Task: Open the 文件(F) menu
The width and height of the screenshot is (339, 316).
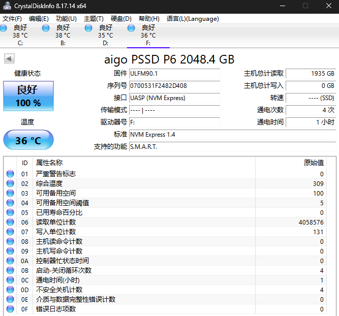Action: [x=12, y=19]
